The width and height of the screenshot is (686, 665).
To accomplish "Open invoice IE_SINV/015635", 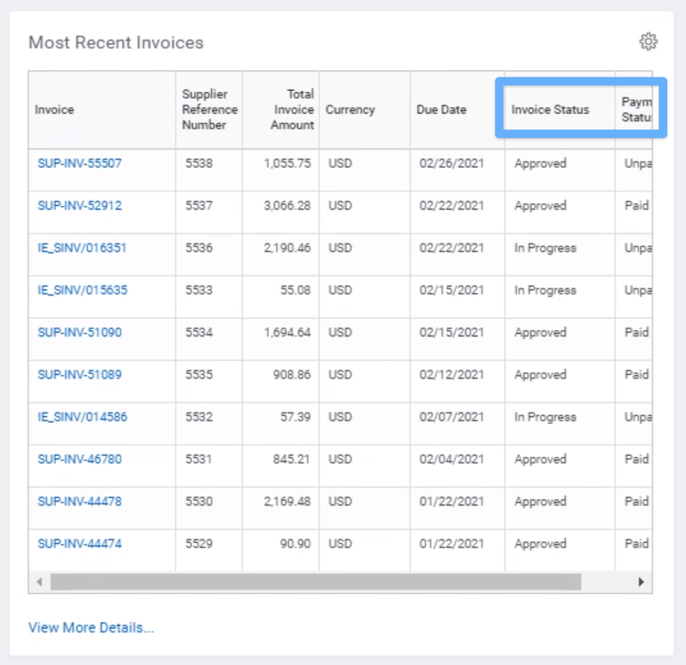I will tap(79, 290).
